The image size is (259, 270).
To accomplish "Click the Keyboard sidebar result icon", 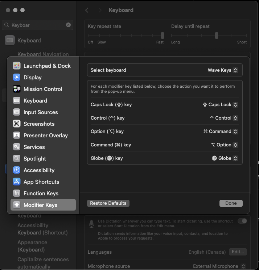I will [x=10, y=40].
